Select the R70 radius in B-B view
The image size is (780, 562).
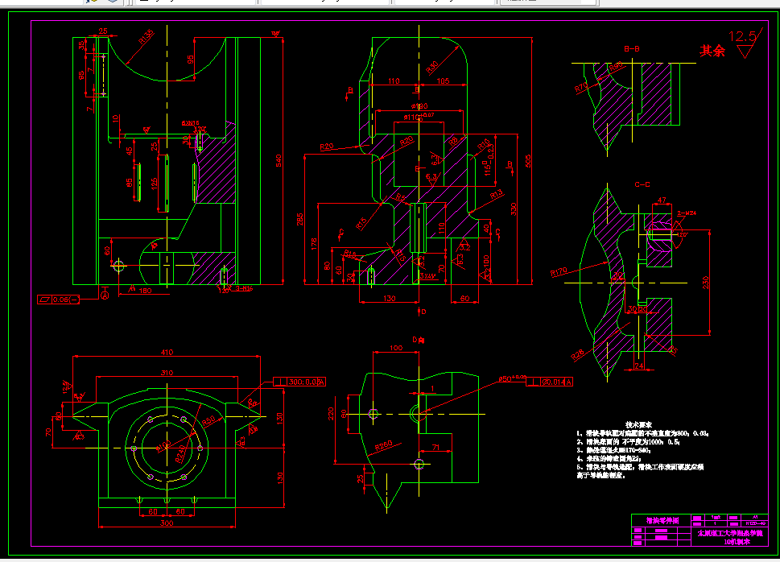(x=581, y=88)
